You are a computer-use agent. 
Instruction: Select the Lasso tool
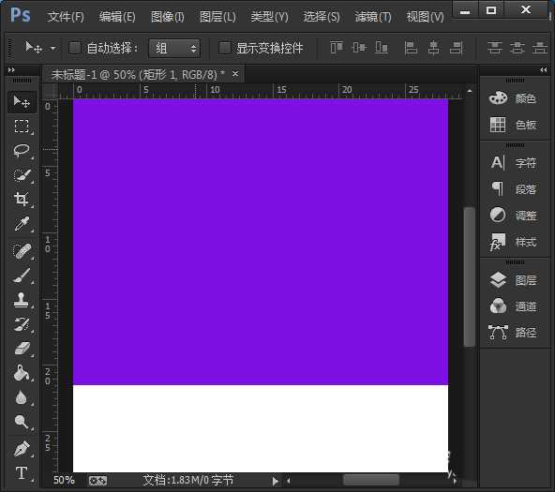[22, 150]
